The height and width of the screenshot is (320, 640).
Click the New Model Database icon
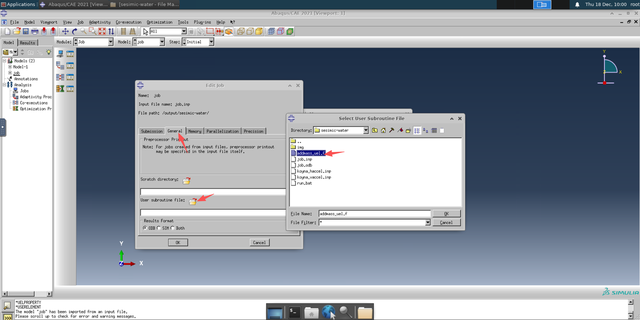tap(7, 31)
